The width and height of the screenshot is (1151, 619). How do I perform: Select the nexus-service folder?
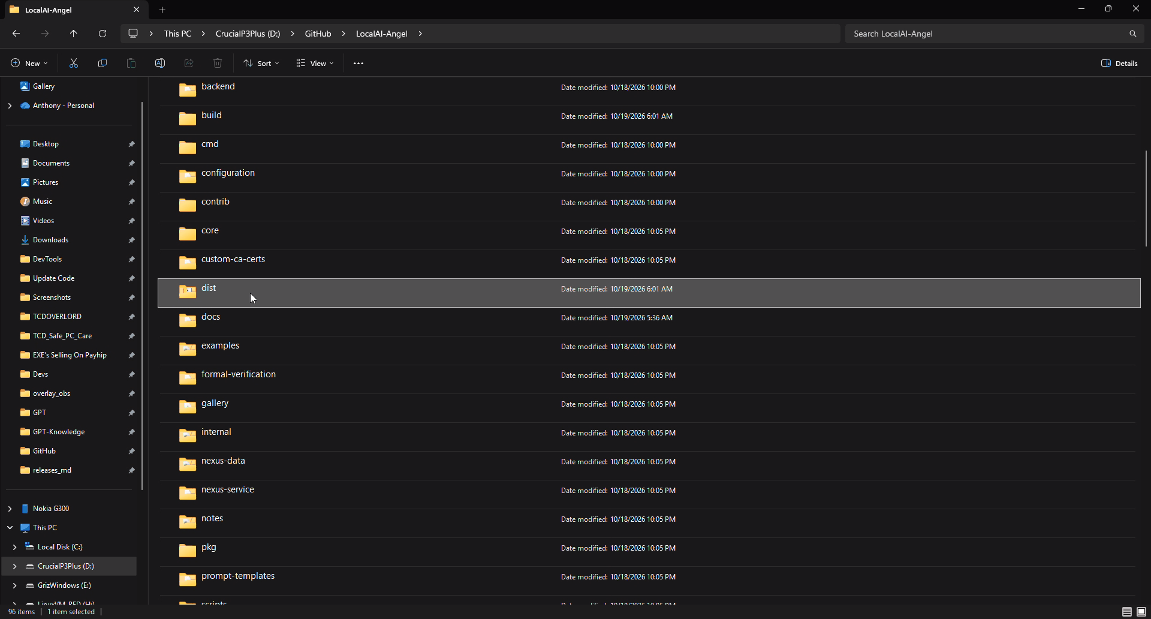coord(649,494)
